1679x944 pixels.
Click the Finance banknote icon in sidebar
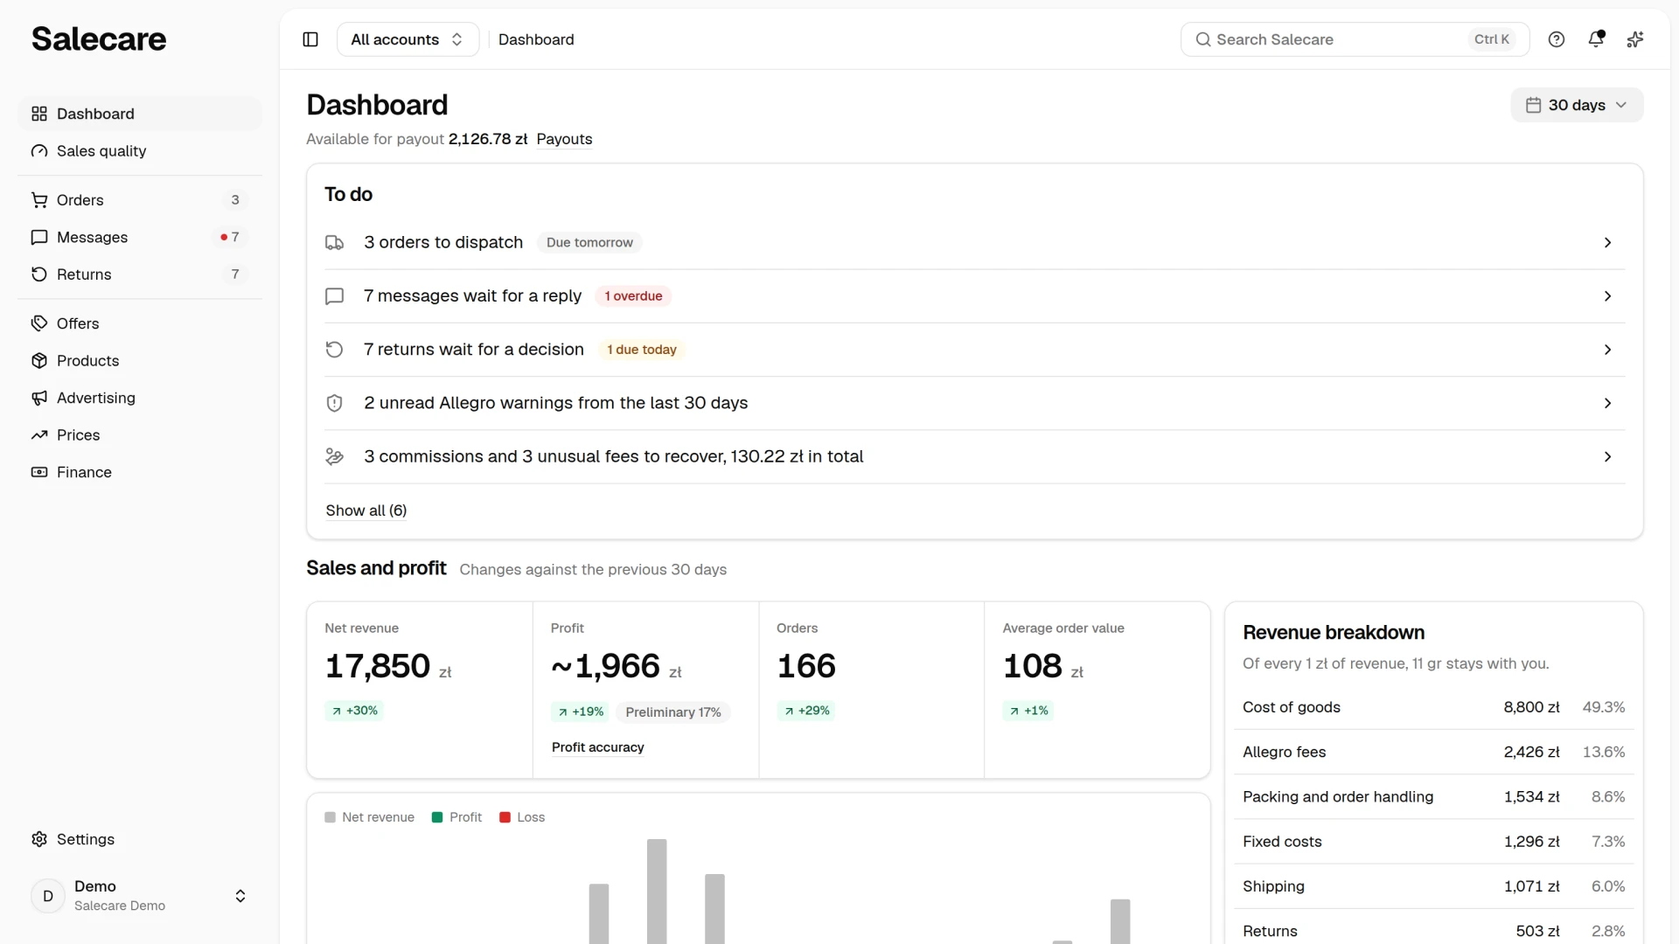(x=39, y=472)
